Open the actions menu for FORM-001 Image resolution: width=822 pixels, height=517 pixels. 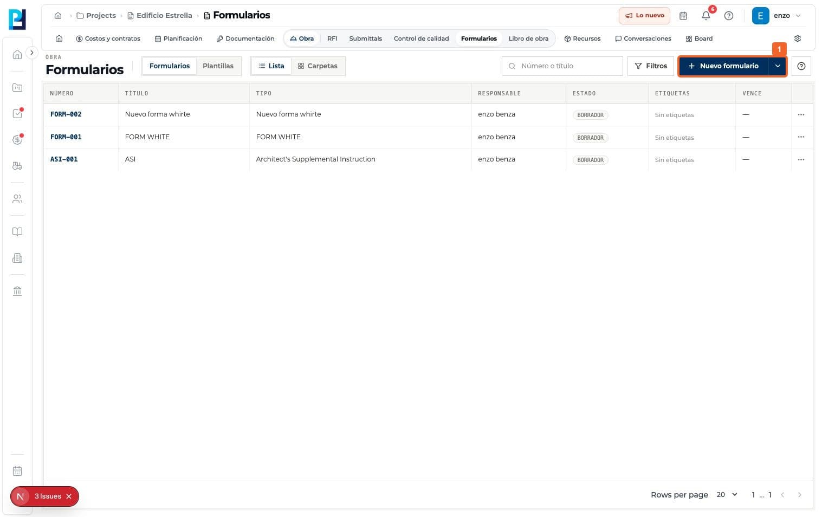801,137
